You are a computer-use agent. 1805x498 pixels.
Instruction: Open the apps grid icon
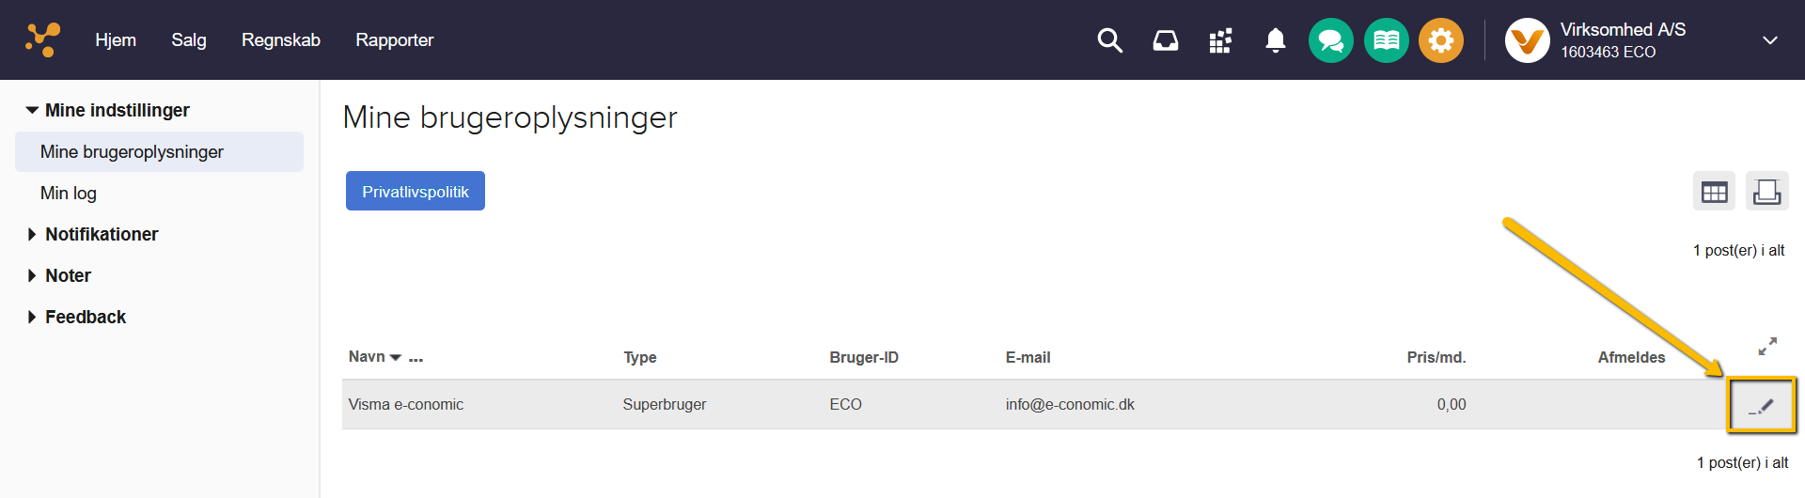pyautogui.click(x=1220, y=41)
